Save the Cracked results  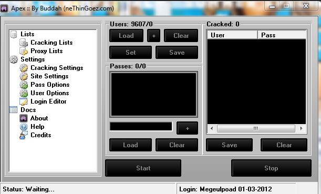click(x=229, y=145)
